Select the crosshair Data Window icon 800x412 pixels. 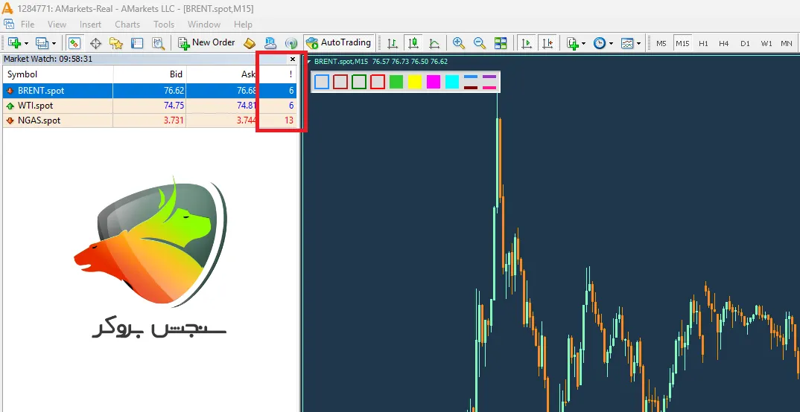95,43
